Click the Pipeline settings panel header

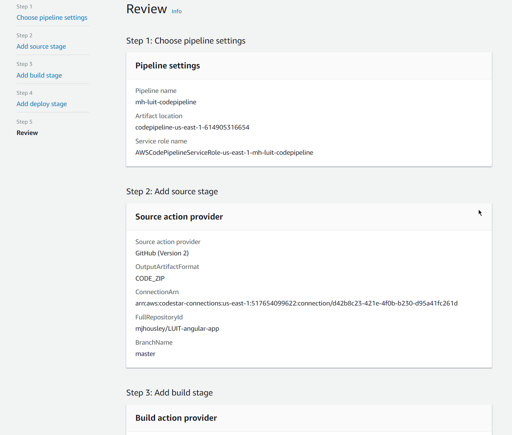[x=167, y=66]
